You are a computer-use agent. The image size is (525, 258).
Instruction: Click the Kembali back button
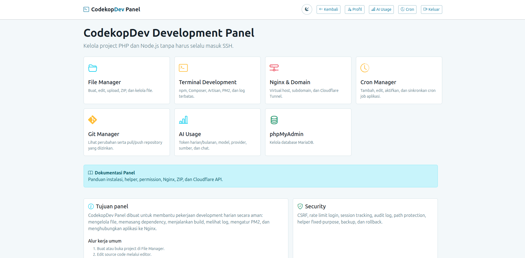point(328,9)
